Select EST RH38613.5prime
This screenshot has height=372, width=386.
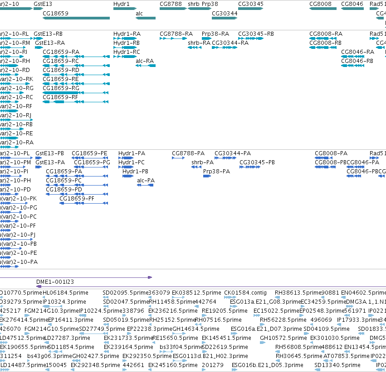tap(298, 293)
